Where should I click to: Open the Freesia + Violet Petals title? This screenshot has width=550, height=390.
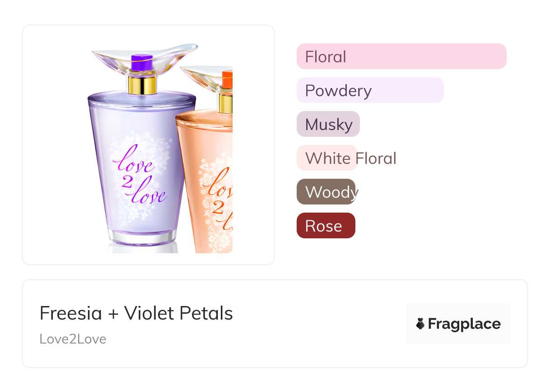coord(136,313)
